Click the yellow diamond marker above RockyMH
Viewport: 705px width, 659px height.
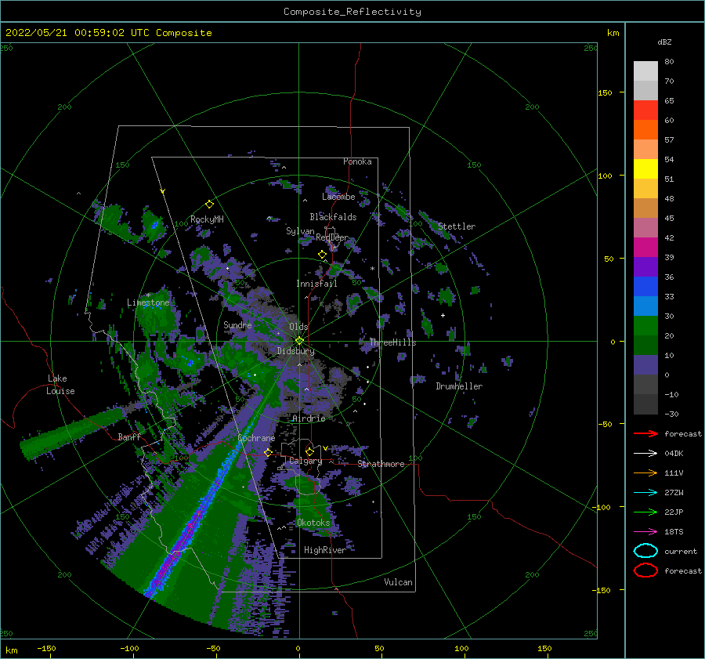[x=209, y=205]
